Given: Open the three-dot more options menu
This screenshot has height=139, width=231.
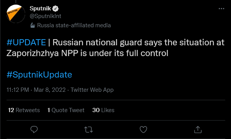Looking at the screenshot, I should point(221,9).
